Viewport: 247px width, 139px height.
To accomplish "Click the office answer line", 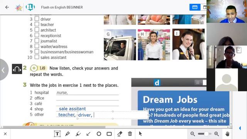I will 88,98.
